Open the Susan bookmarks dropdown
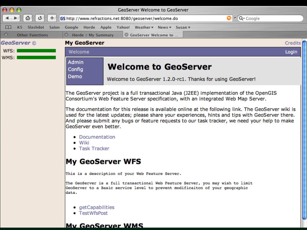 pyautogui.click(x=183, y=27)
